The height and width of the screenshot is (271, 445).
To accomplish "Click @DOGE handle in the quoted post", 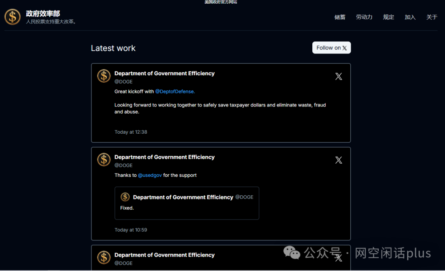I will pos(244,197).
